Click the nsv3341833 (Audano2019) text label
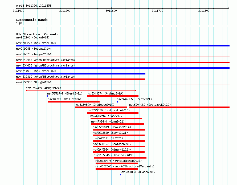 (x=138, y=172)
